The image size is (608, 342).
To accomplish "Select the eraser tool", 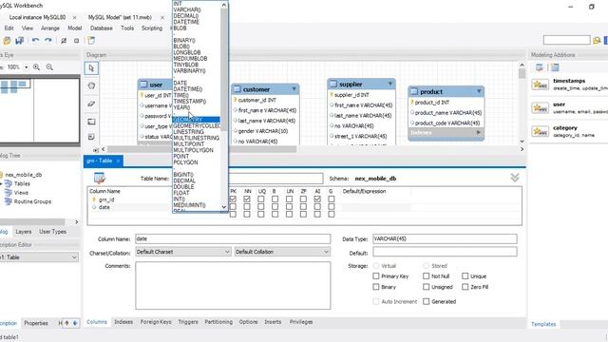I will (x=91, y=104).
